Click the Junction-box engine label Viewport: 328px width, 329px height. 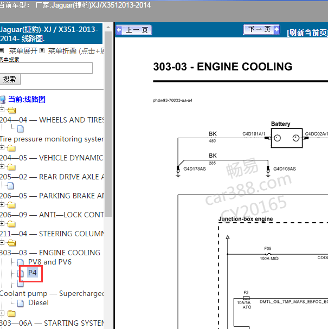click(246, 219)
